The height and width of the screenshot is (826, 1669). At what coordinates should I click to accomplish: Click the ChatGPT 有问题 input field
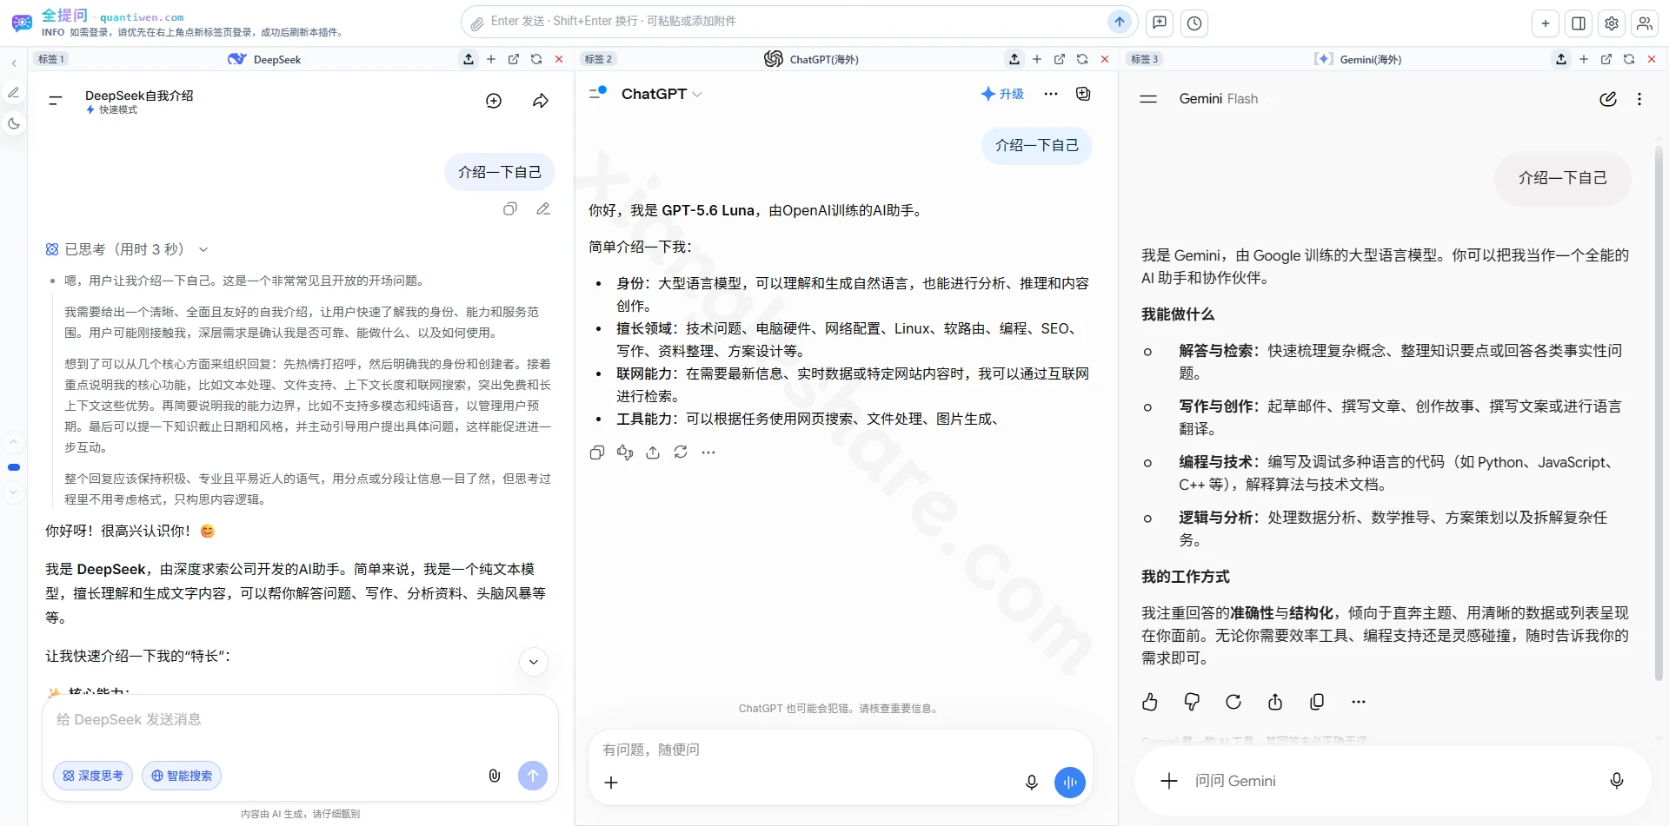(x=840, y=749)
